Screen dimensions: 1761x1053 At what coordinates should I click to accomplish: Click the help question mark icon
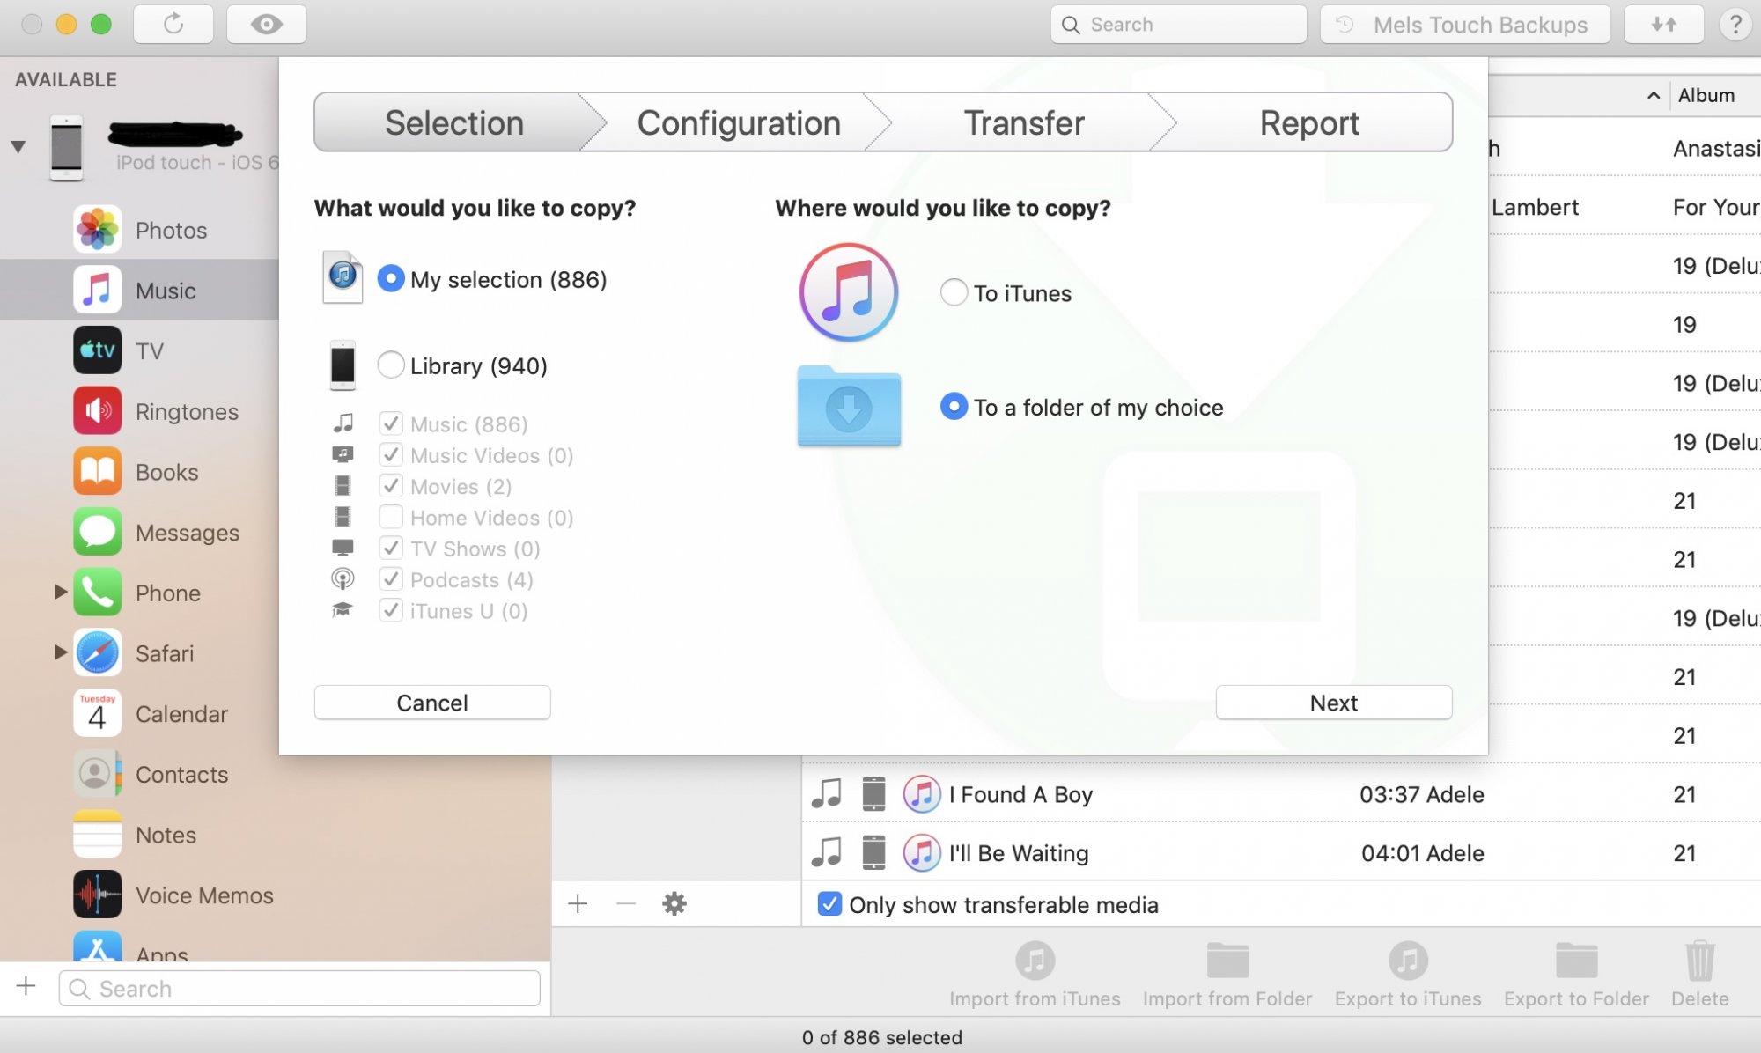click(1735, 24)
